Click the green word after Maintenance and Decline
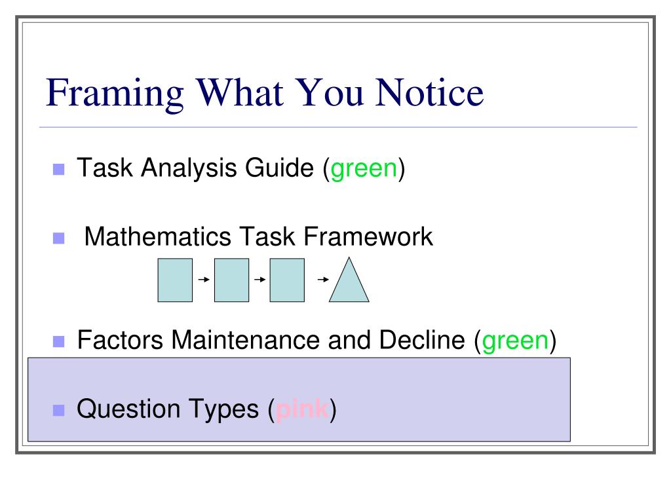This screenshot has width=671, height=503. (515, 341)
